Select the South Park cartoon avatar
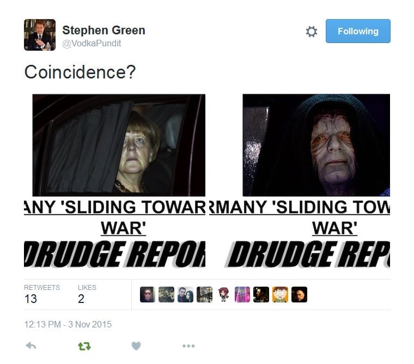The image size is (414, 364). [280, 294]
